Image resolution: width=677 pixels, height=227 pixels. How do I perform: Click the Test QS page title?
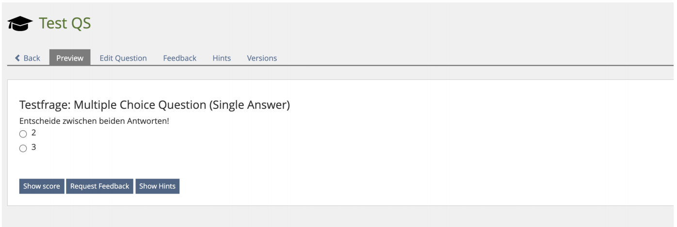(65, 24)
